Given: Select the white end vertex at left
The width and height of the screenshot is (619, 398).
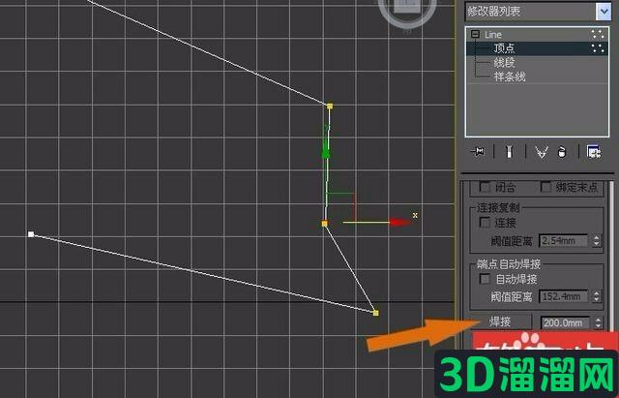Looking at the screenshot, I should (x=31, y=234).
